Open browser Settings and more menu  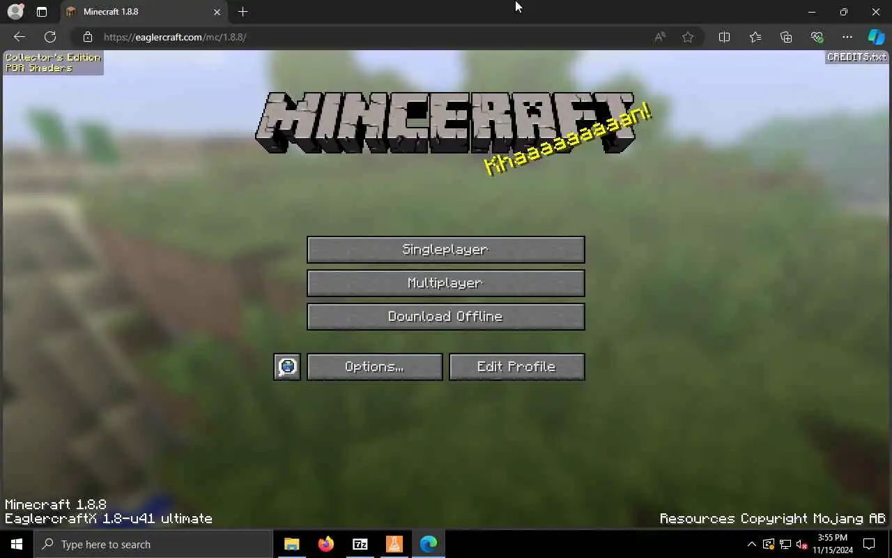coord(847,37)
